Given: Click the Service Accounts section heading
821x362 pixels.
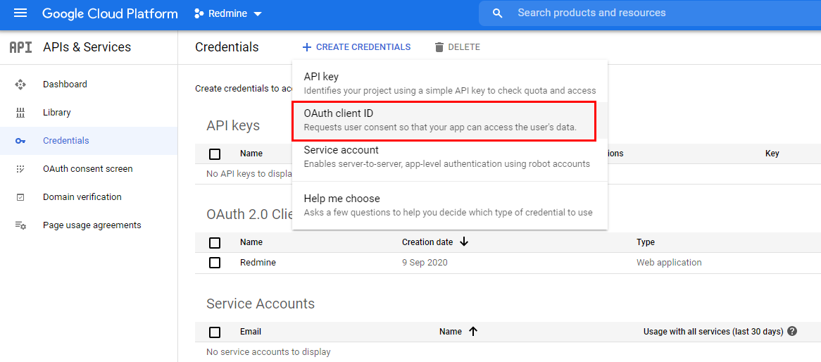Looking at the screenshot, I should pyautogui.click(x=261, y=304).
